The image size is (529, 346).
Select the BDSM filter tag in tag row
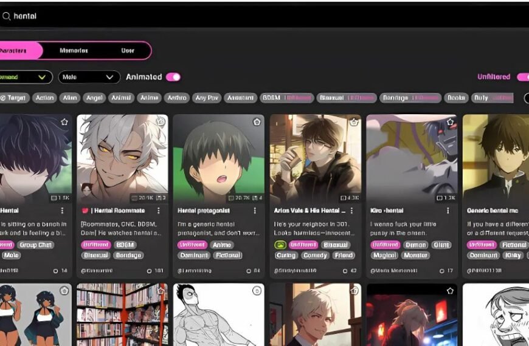click(287, 98)
